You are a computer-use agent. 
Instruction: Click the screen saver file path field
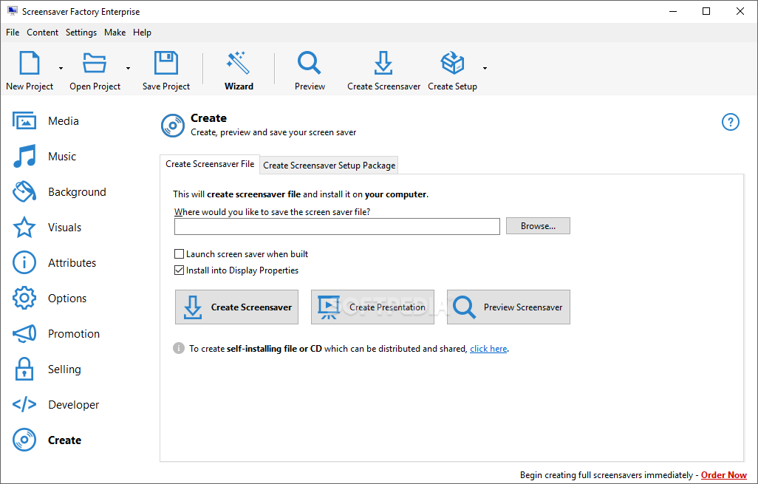[x=337, y=226]
